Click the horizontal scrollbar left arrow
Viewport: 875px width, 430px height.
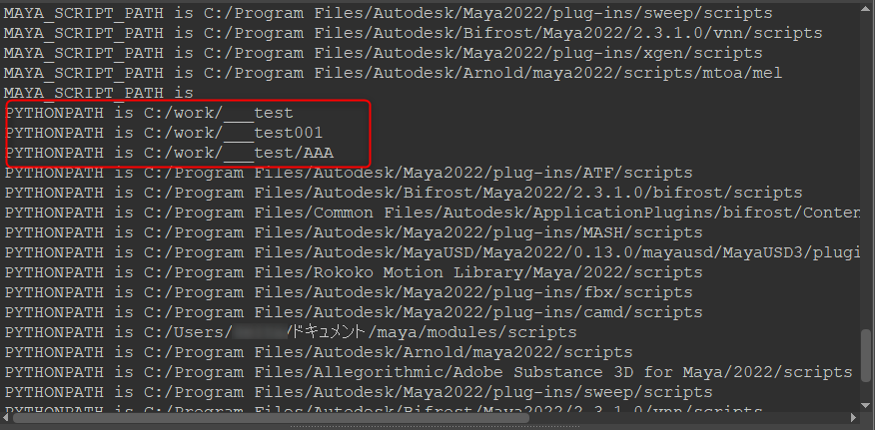click(6, 418)
